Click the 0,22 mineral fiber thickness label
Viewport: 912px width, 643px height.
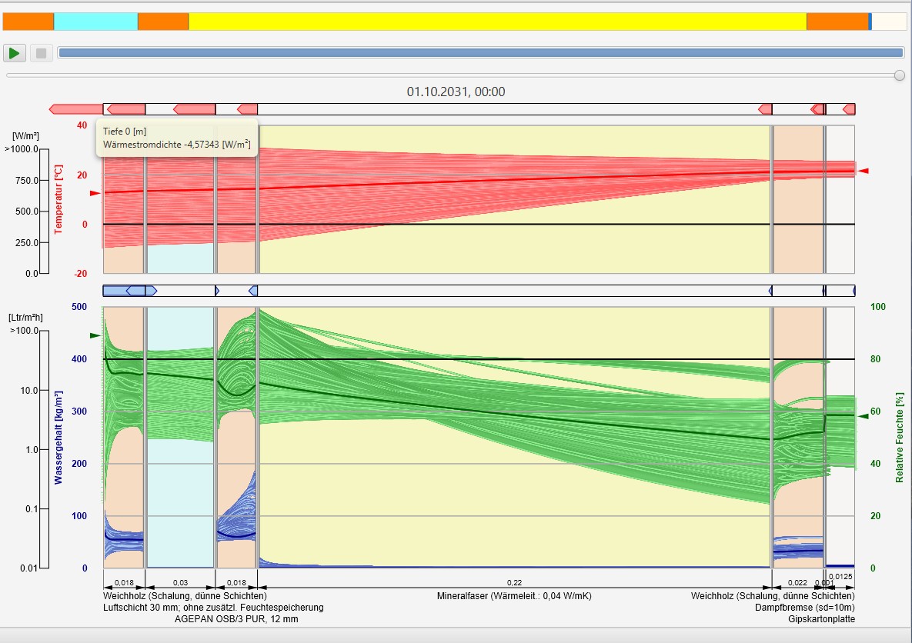[514, 583]
